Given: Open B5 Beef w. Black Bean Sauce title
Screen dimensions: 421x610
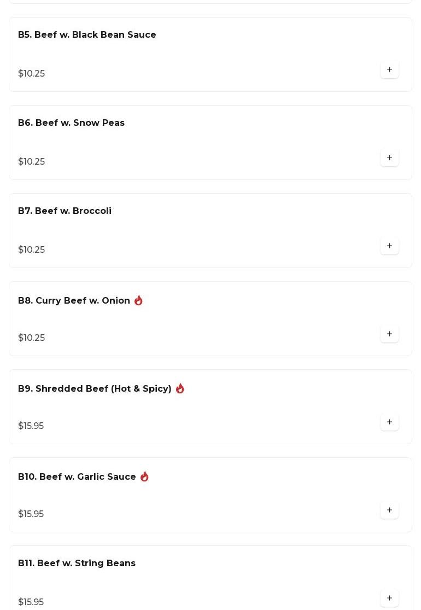Looking at the screenshot, I should [x=87, y=35].
